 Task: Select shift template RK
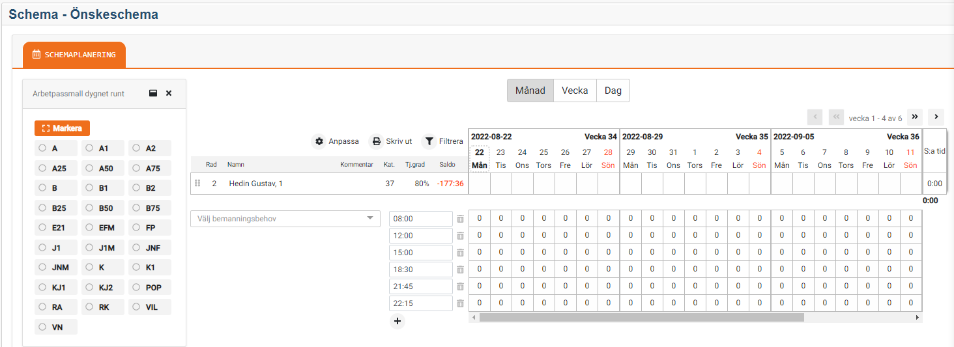[x=103, y=307]
